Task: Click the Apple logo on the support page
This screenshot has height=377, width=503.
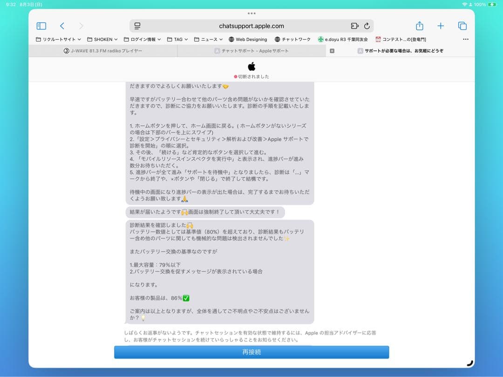Action: [x=251, y=67]
